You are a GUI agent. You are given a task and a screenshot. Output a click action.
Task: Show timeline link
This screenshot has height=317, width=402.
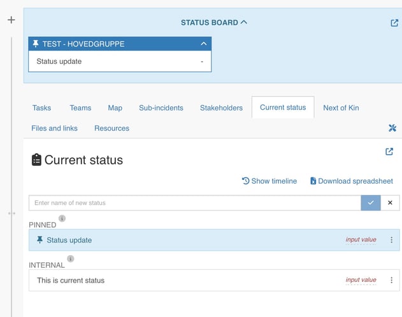point(269,181)
